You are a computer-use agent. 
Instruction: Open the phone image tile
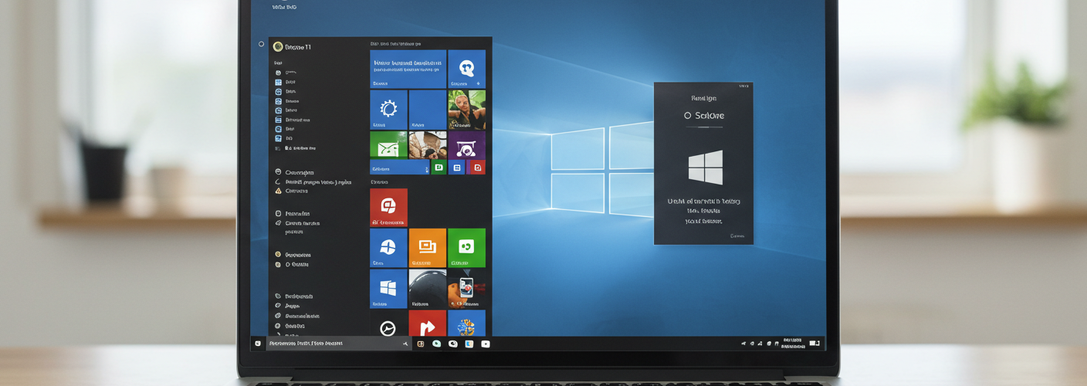[466, 289]
